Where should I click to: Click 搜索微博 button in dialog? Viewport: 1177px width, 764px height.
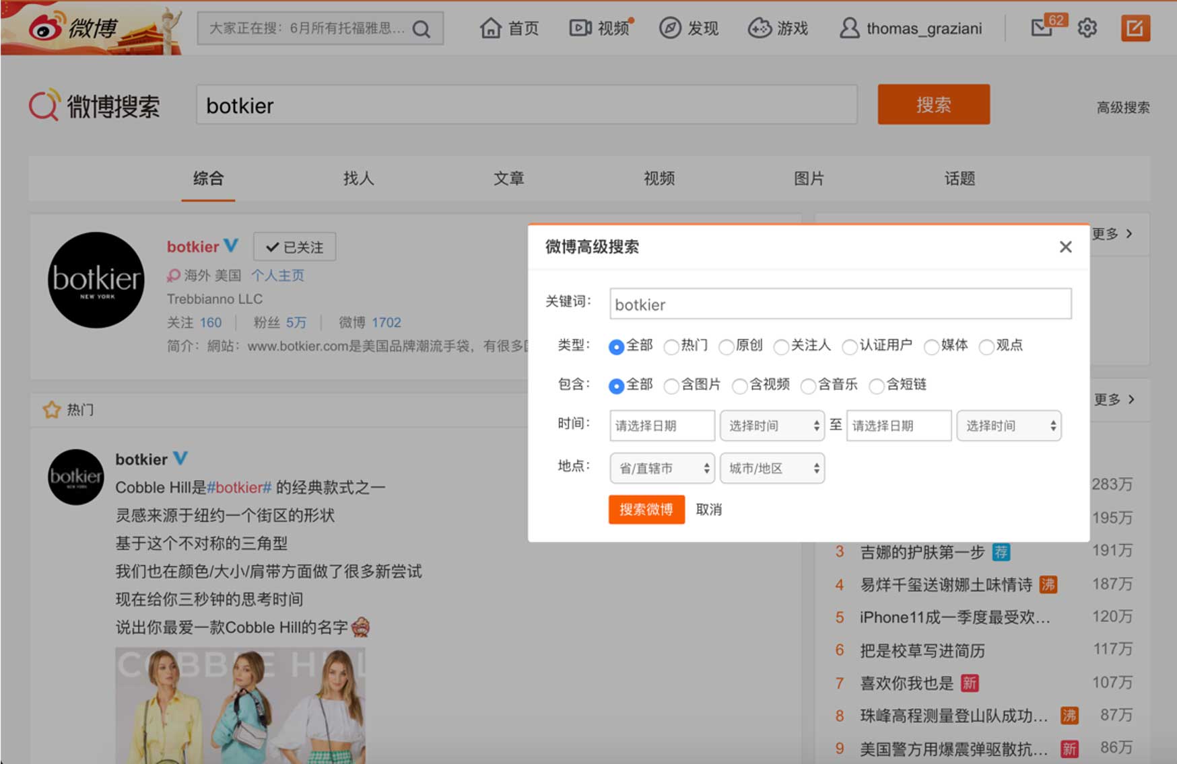coord(646,509)
